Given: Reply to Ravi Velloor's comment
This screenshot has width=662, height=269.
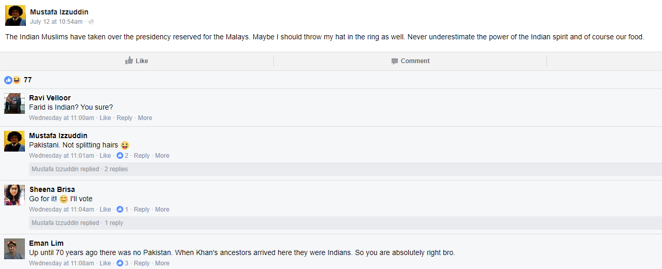Looking at the screenshot, I should tap(124, 118).
